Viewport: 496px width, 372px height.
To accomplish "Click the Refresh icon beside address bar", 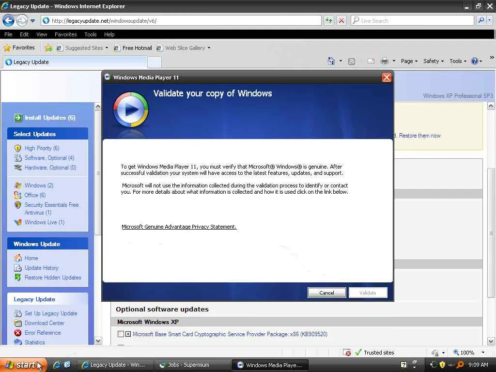I will point(329,20).
